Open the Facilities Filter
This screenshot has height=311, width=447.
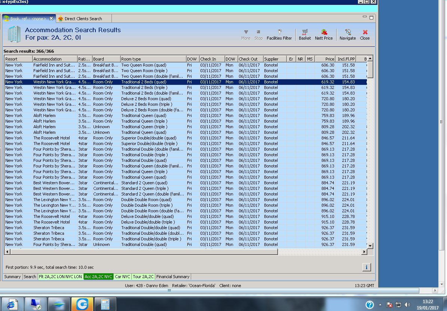point(279,35)
